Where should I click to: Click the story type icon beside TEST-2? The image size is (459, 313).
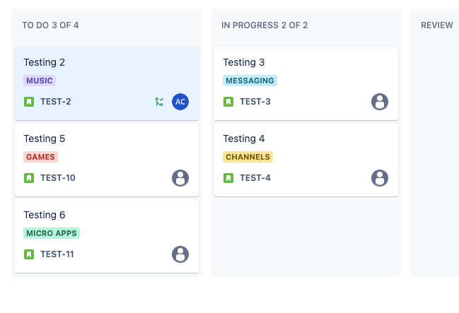tap(29, 102)
